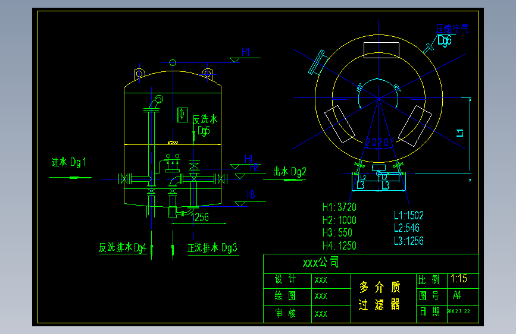This screenshot has width=516, height=334.
Task: Click the Dg5 label under 反洗水
Action: pyautogui.click(x=204, y=131)
